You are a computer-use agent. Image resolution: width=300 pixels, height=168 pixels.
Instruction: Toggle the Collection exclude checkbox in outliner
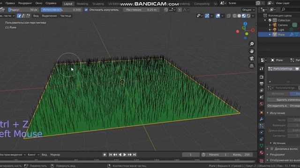[x=270, y=20]
